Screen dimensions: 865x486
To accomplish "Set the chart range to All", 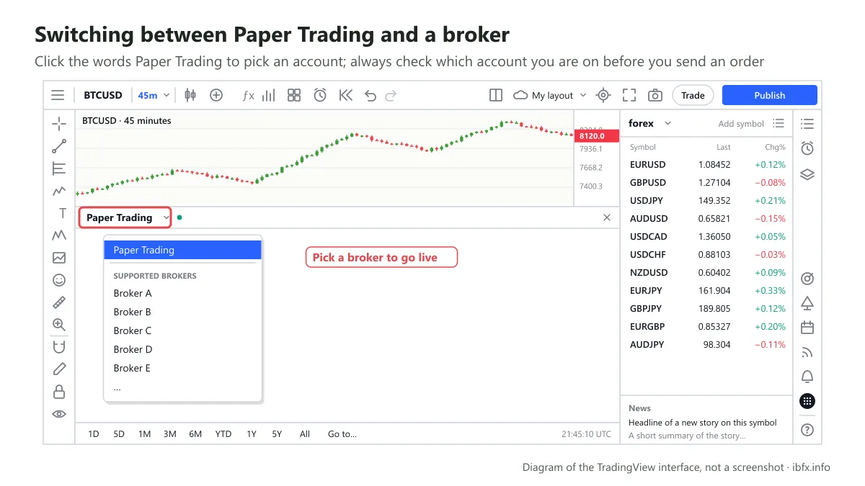I will [x=305, y=434].
